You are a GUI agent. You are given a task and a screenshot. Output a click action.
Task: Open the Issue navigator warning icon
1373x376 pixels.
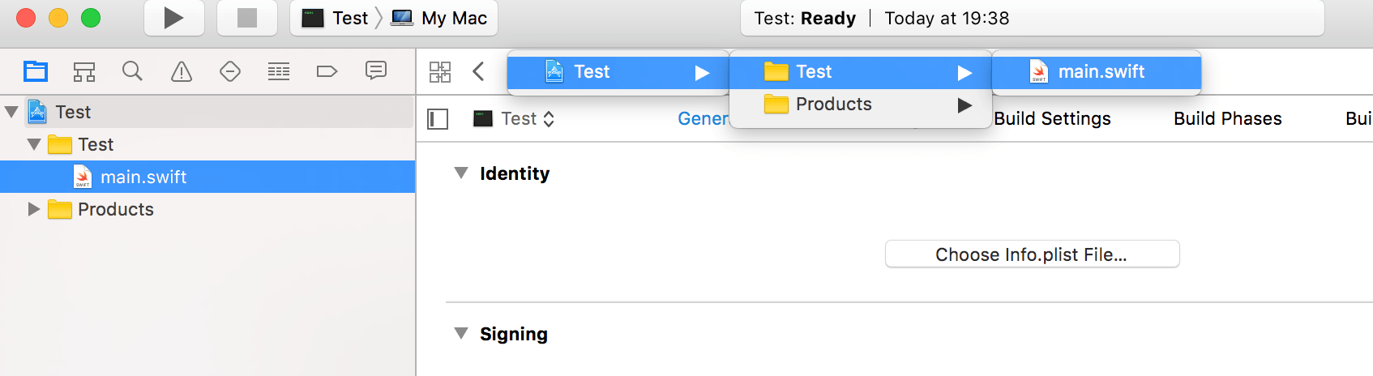point(182,71)
